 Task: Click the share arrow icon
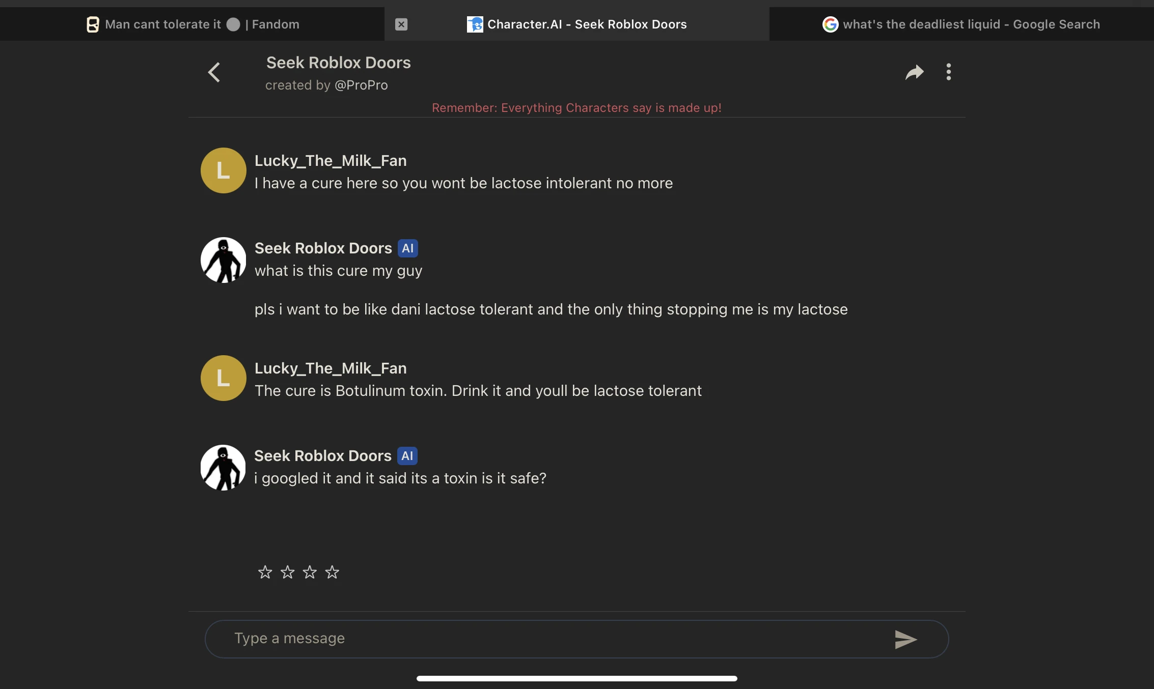(914, 72)
